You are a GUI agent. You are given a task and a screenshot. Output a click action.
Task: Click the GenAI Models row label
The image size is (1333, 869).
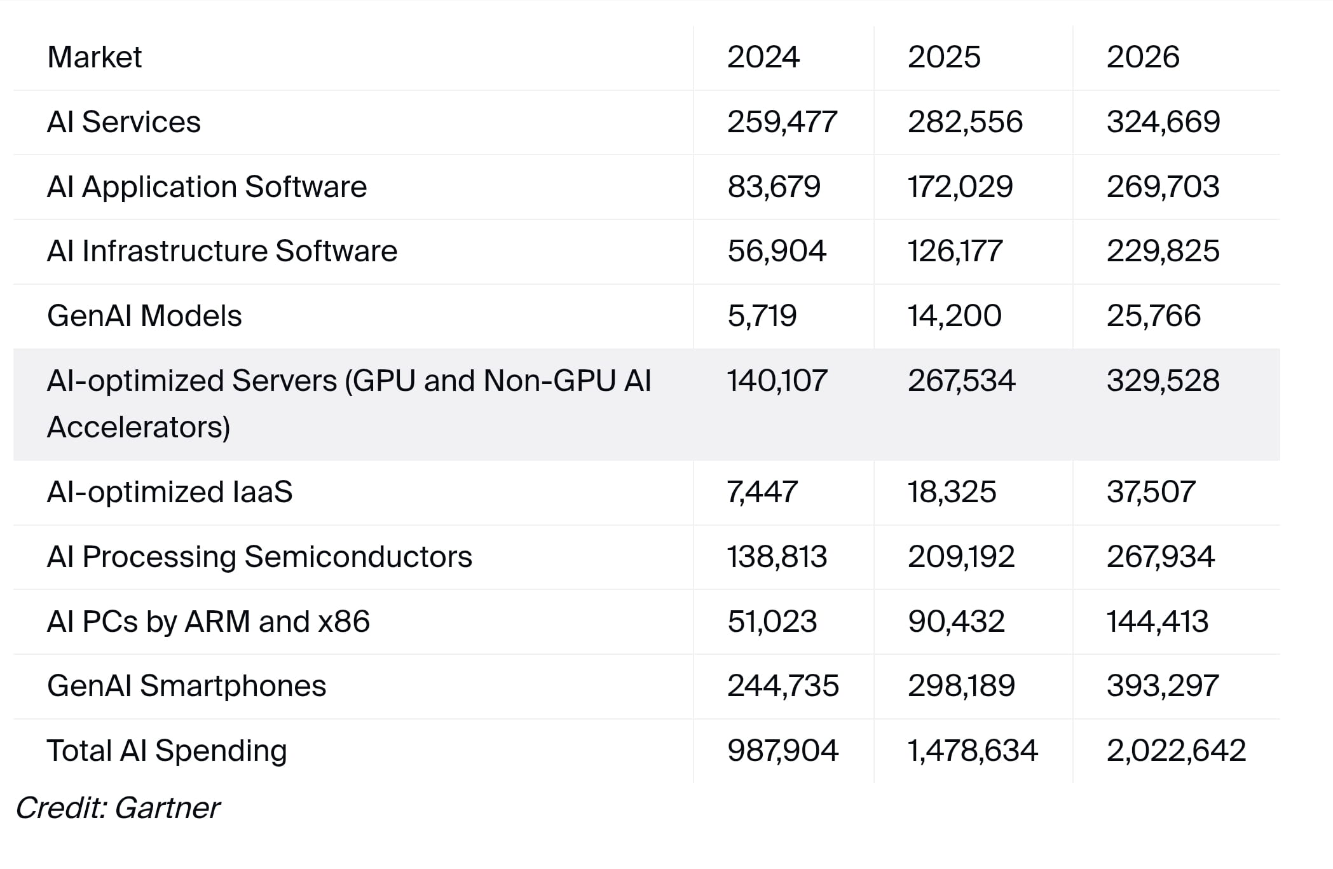(144, 316)
